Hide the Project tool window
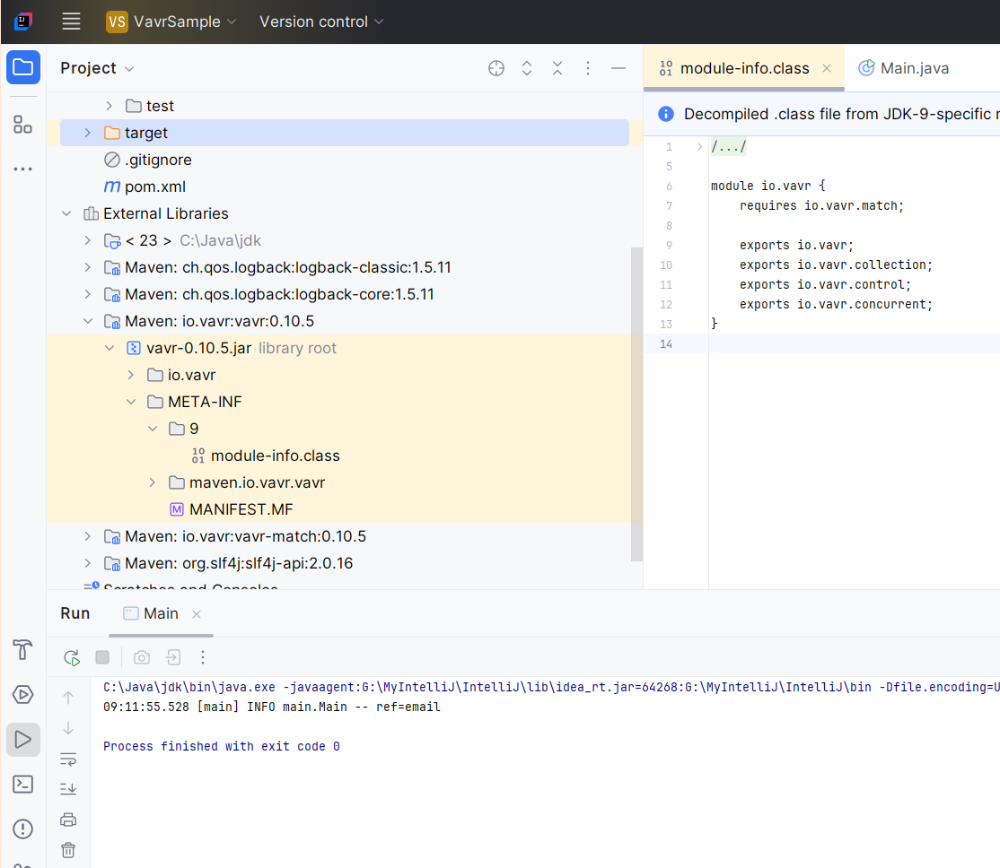 click(x=618, y=68)
